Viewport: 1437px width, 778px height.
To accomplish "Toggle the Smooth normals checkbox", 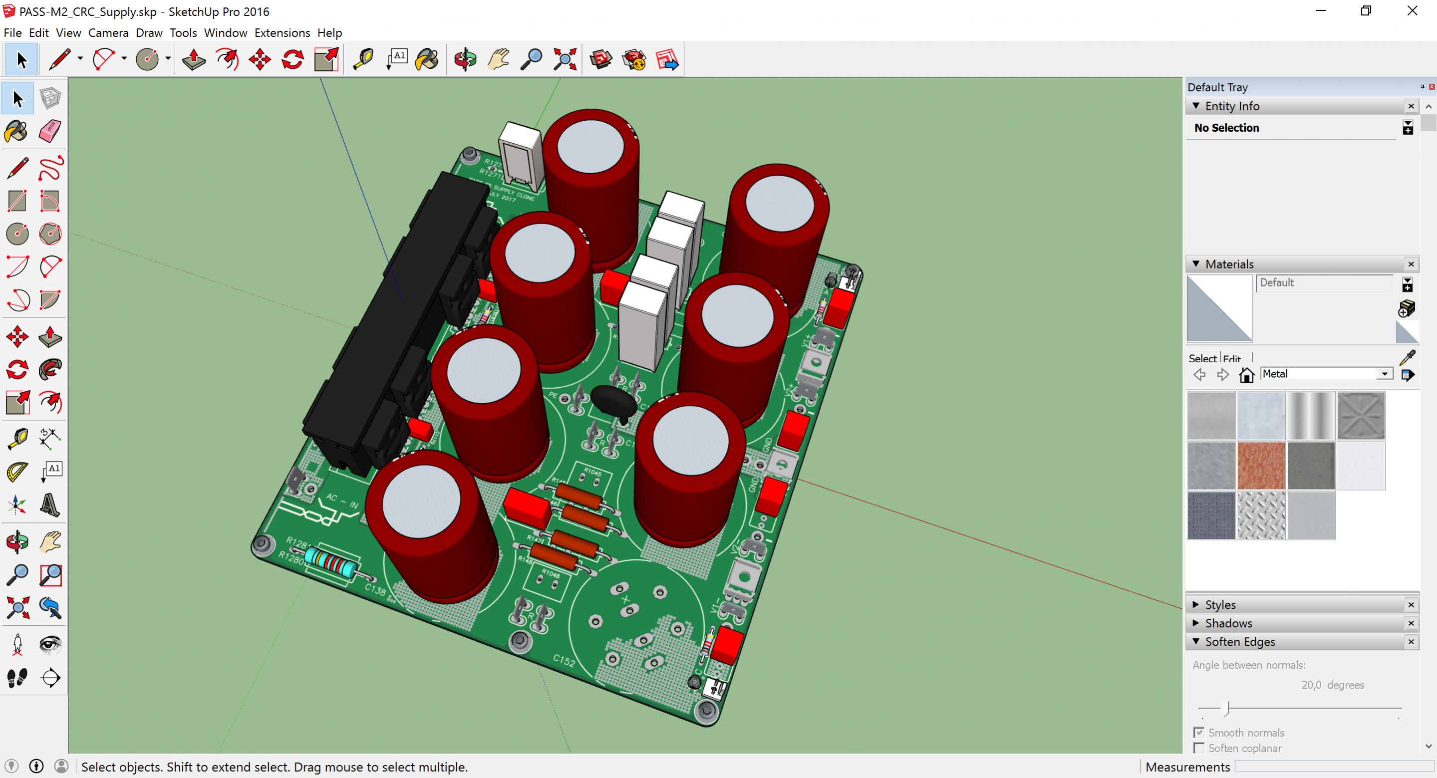I will 1198,732.
